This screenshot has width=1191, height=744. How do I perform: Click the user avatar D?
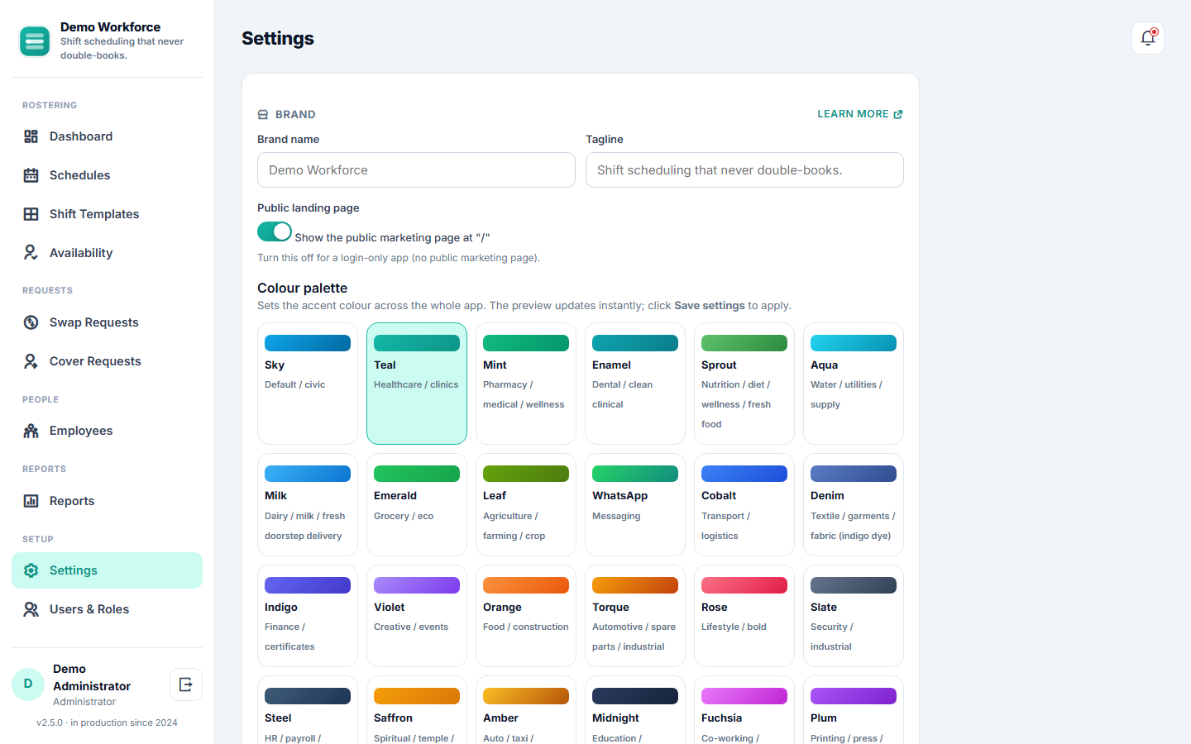point(28,684)
